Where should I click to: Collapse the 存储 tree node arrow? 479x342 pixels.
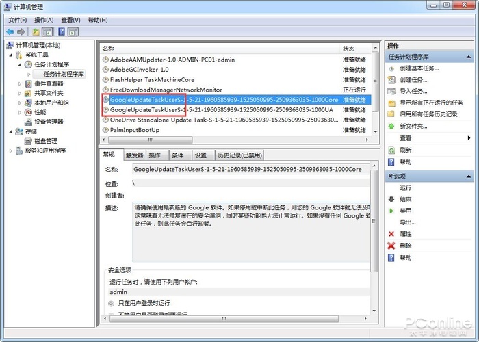(x=11, y=131)
